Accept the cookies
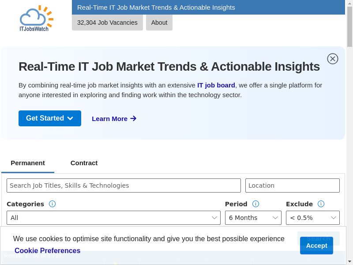 [x=316, y=246]
